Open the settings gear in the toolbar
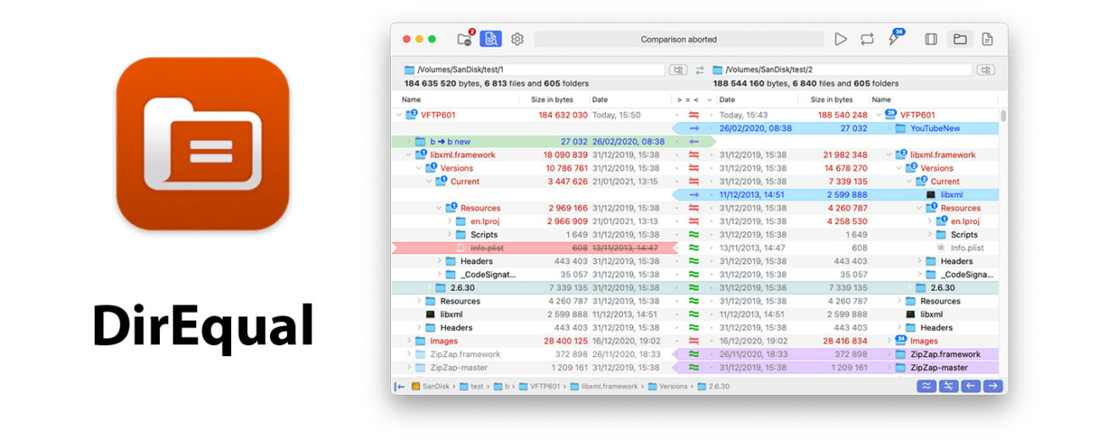The height and width of the screenshot is (440, 1117). tap(517, 39)
